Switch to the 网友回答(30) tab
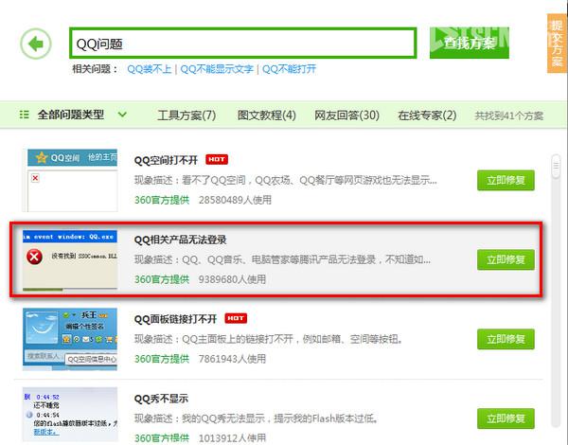568x445 pixels. tap(346, 116)
